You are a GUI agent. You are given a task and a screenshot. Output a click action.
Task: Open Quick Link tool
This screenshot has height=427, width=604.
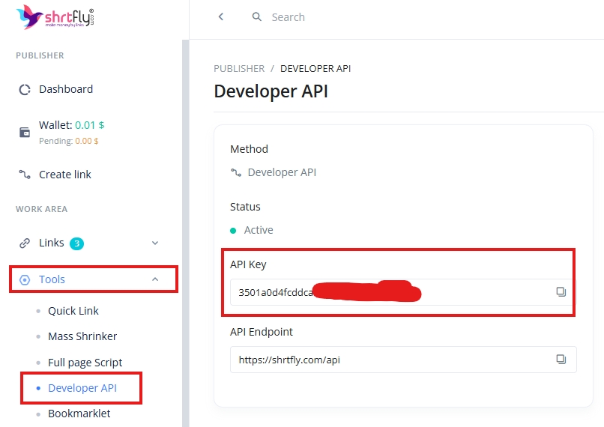(x=73, y=311)
